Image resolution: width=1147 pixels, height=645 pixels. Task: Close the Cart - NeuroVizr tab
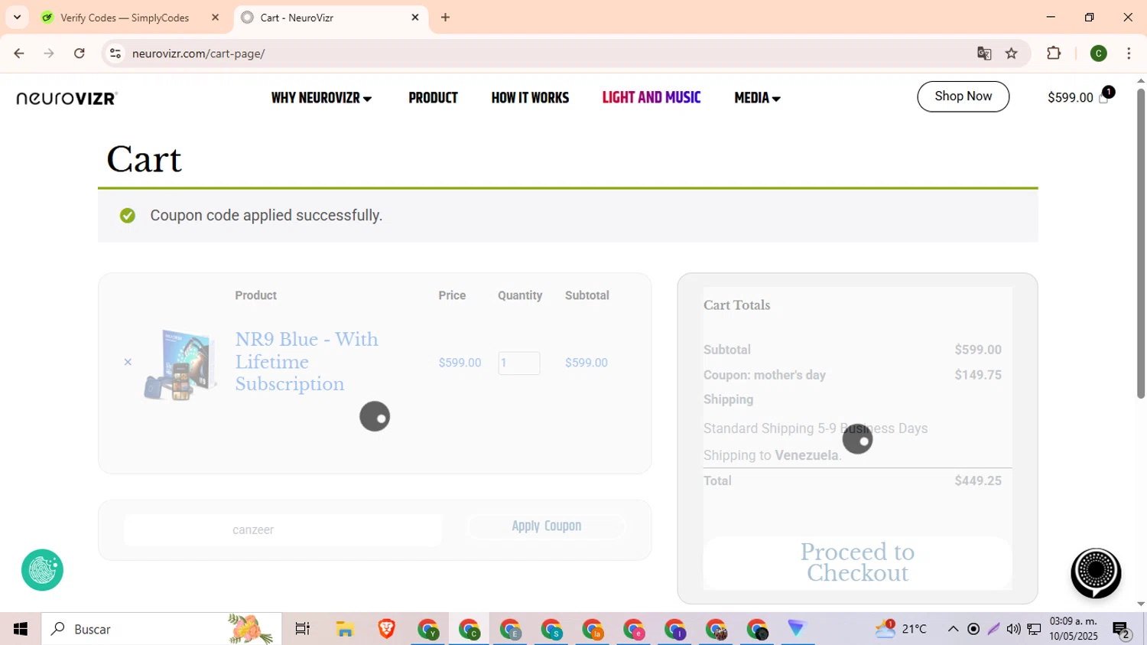(415, 18)
